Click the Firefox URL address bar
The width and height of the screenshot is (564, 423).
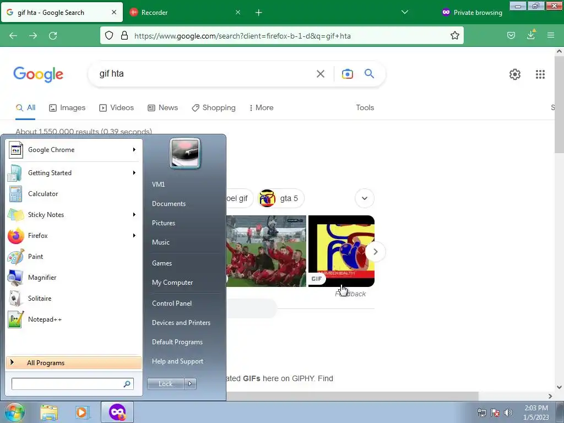281,35
